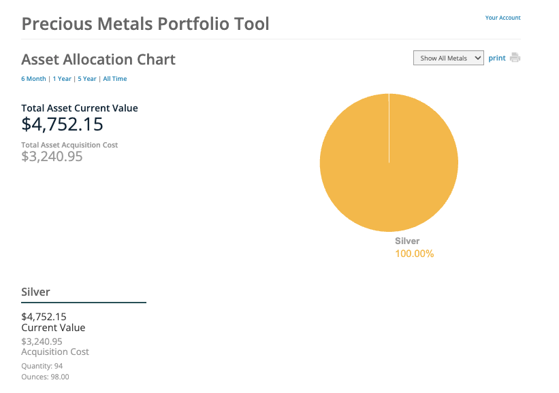559x393 pixels.
Task: Select the underlined Silver section heading
Action: [36, 292]
